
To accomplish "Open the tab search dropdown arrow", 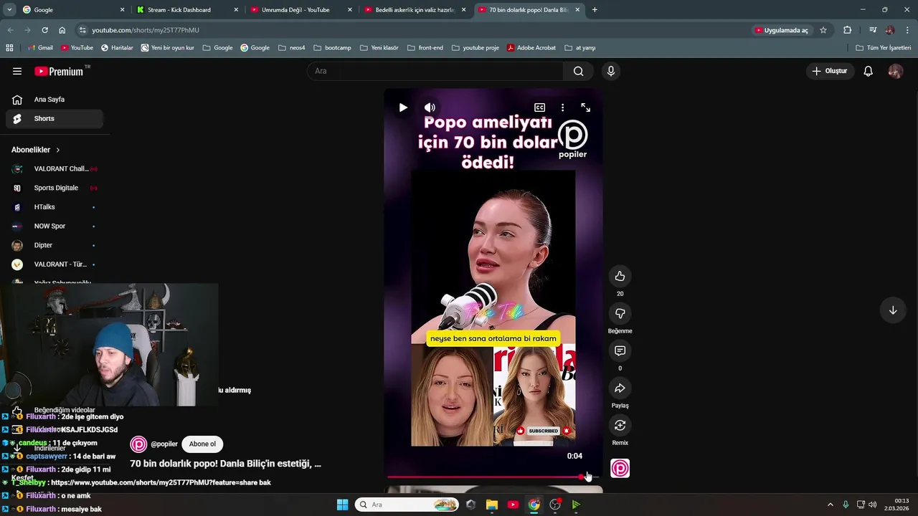I will (x=9, y=10).
